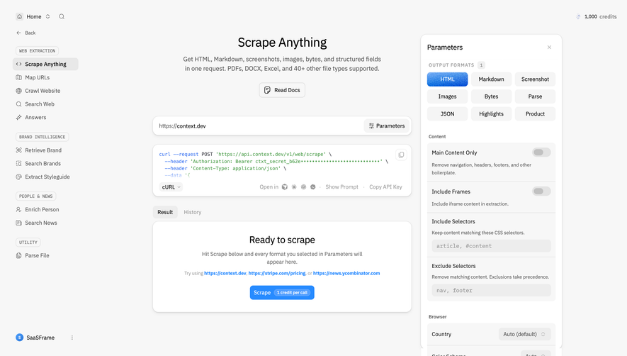Click the Enrich Person icon
This screenshot has width=627, height=356.
19,209
